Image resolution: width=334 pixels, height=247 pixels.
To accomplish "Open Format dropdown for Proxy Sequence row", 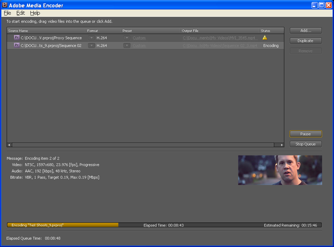I will (x=91, y=38).
